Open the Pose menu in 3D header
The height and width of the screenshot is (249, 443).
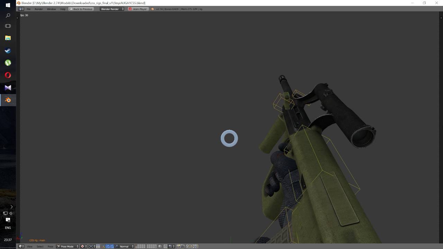[x=51, y=247]
